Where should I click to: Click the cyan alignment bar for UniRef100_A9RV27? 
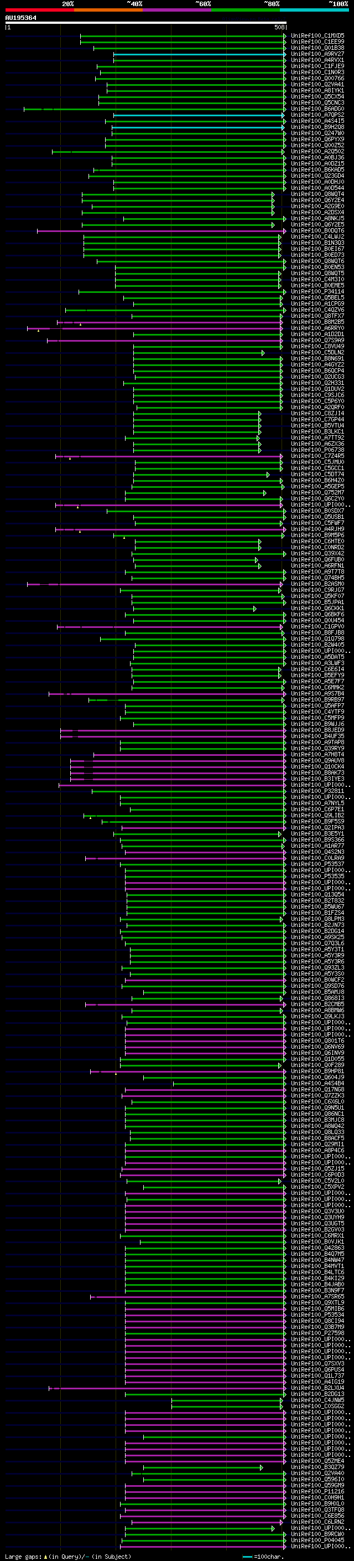(x=199, y=54)
